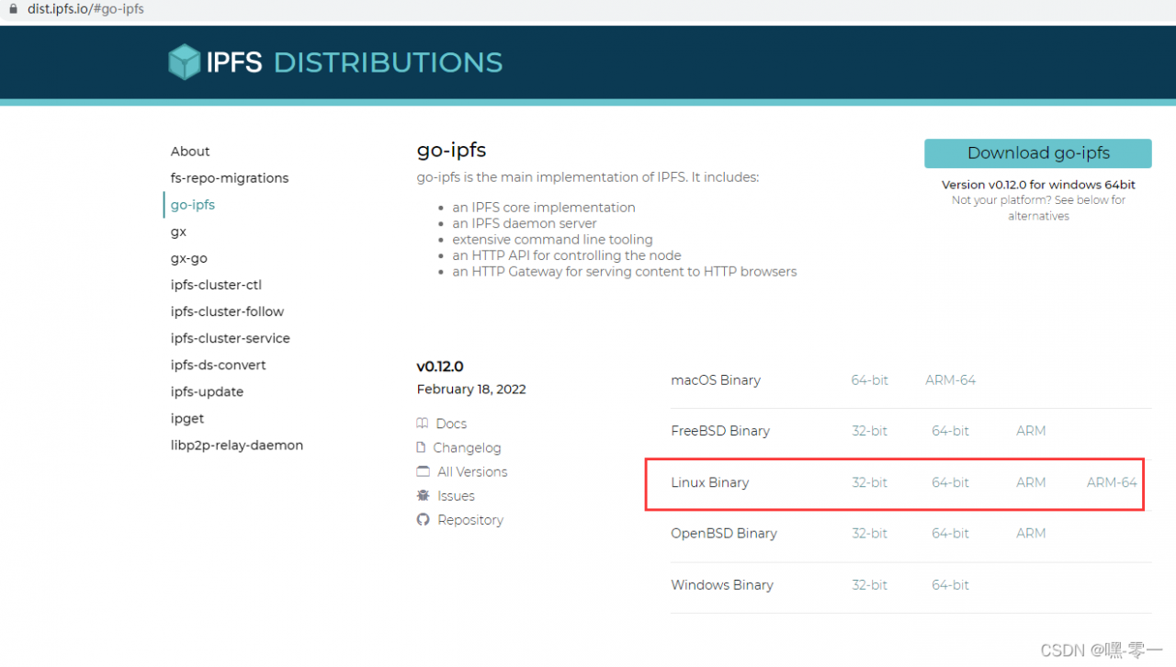
Task: Click the Repository GitHub icon
Action: (423, 519)
